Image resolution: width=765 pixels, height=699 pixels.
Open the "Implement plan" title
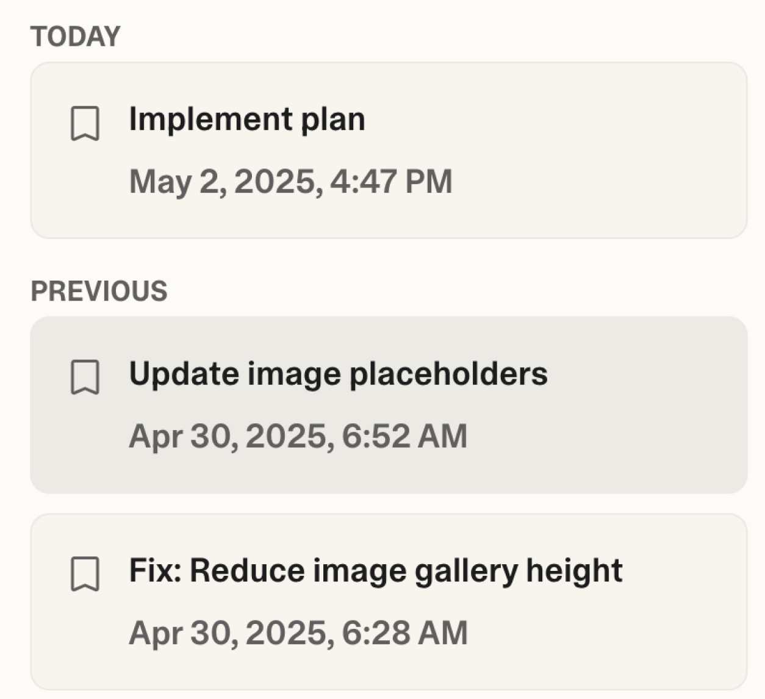coord(247,119)
